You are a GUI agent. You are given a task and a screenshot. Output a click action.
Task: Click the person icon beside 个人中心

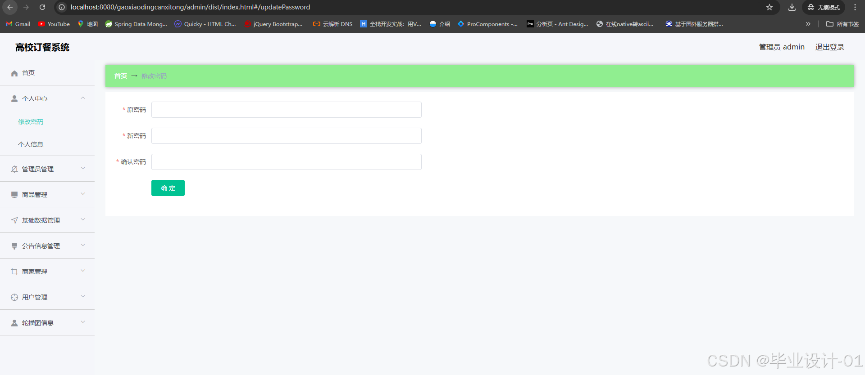(14, 98)
